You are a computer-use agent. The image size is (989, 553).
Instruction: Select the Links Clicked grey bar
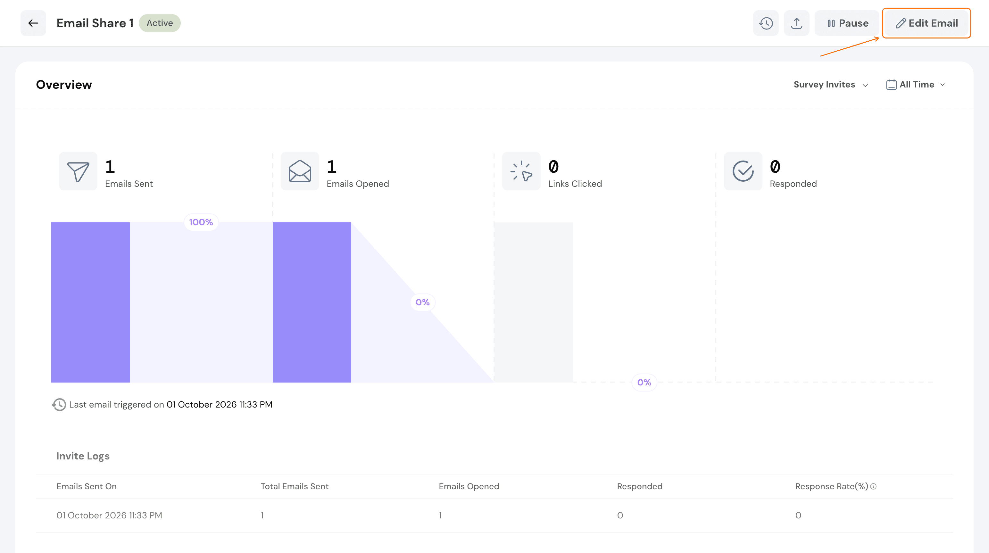(x=534, y=302)
